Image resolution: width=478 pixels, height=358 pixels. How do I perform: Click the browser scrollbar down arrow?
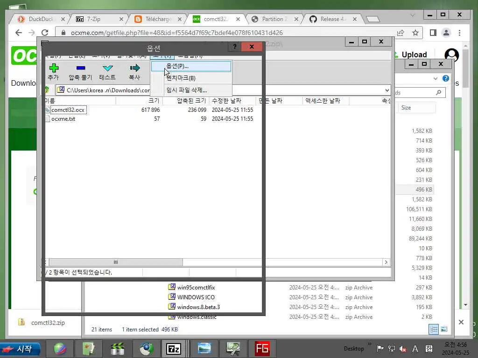(465, 305)
